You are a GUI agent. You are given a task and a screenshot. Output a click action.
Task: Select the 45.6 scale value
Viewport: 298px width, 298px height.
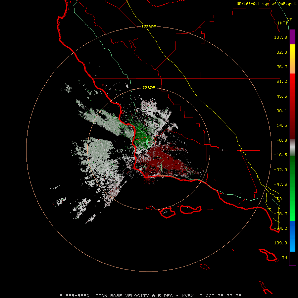click(x=282, y=96)
